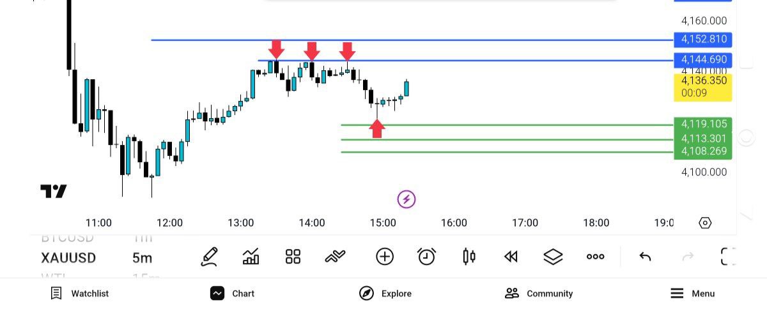Create an alert with the alarm clock icon
The height and width of the screenshot is (309, 767).
point(426,257)
